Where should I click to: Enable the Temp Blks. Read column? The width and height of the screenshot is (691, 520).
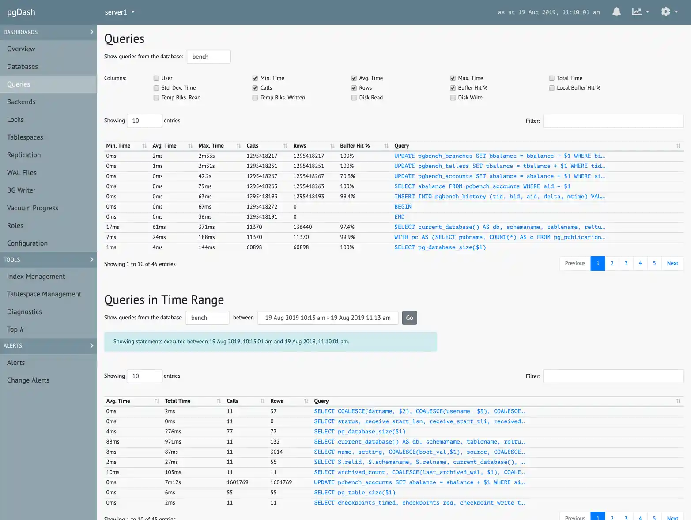pyautogui.click(x=156, y=98)
